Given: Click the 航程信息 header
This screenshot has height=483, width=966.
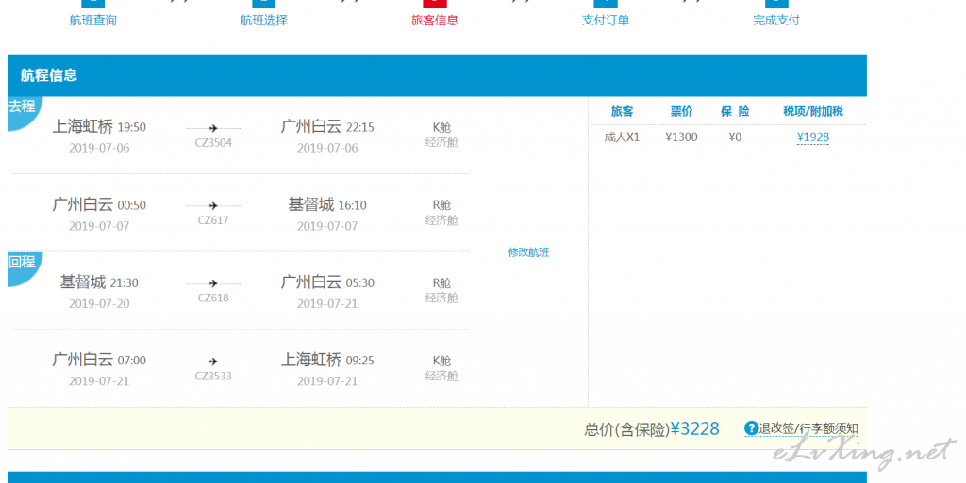Looking at the screenshot, I should coord(49,75).
